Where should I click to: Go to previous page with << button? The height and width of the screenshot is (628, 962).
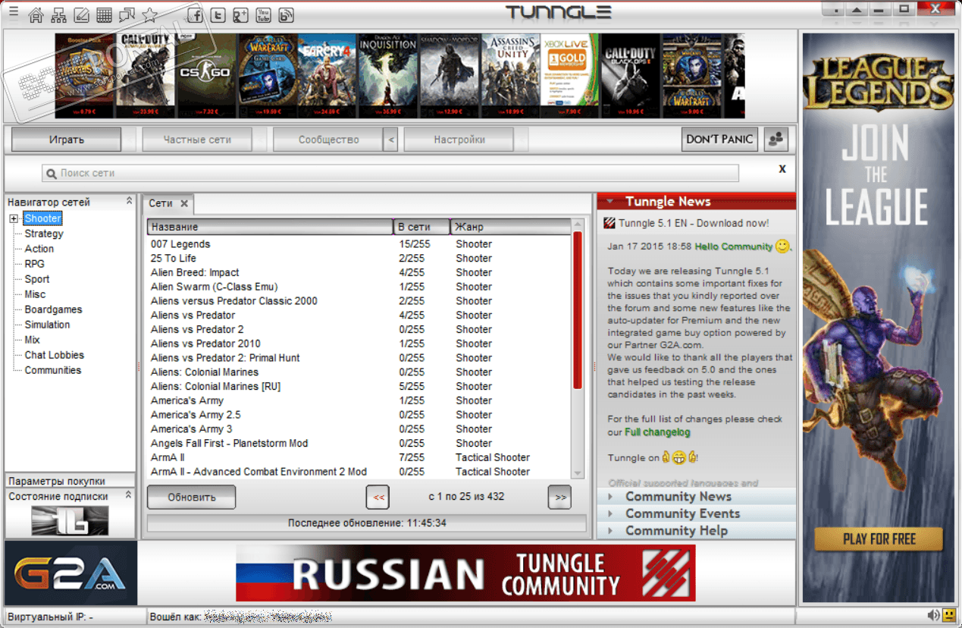(378, 498)
